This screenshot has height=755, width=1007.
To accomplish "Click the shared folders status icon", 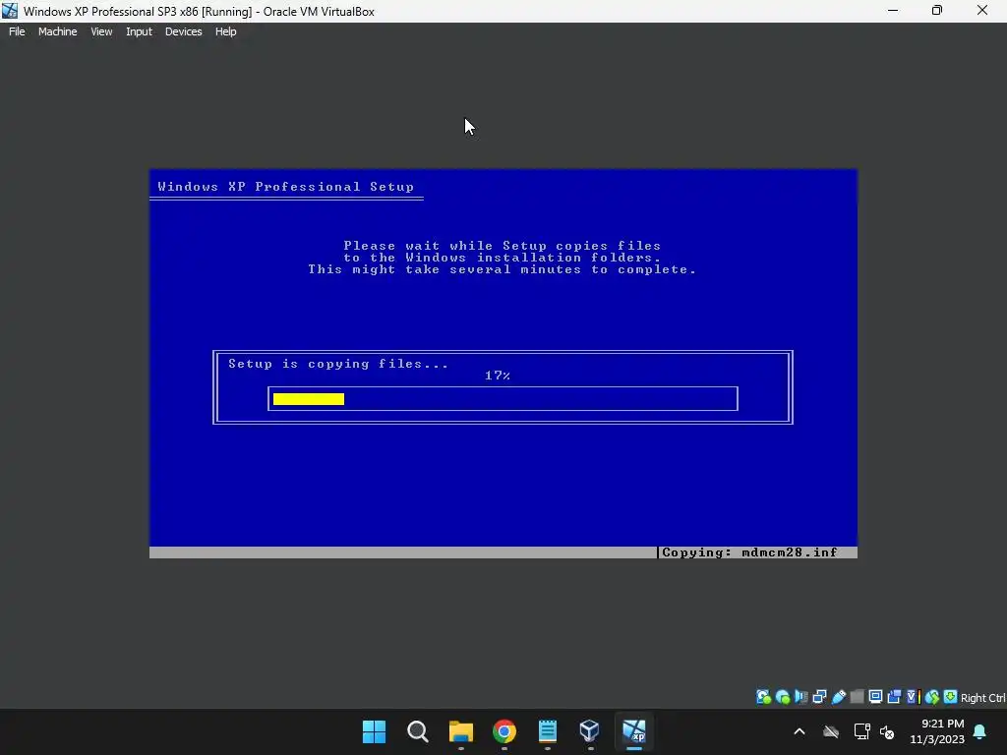I will (857, 697).
